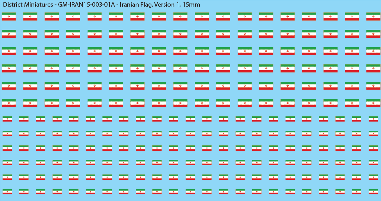The image size is (381, 201).
Task: Click the second small flag in the bottom row
Action: 24,192
